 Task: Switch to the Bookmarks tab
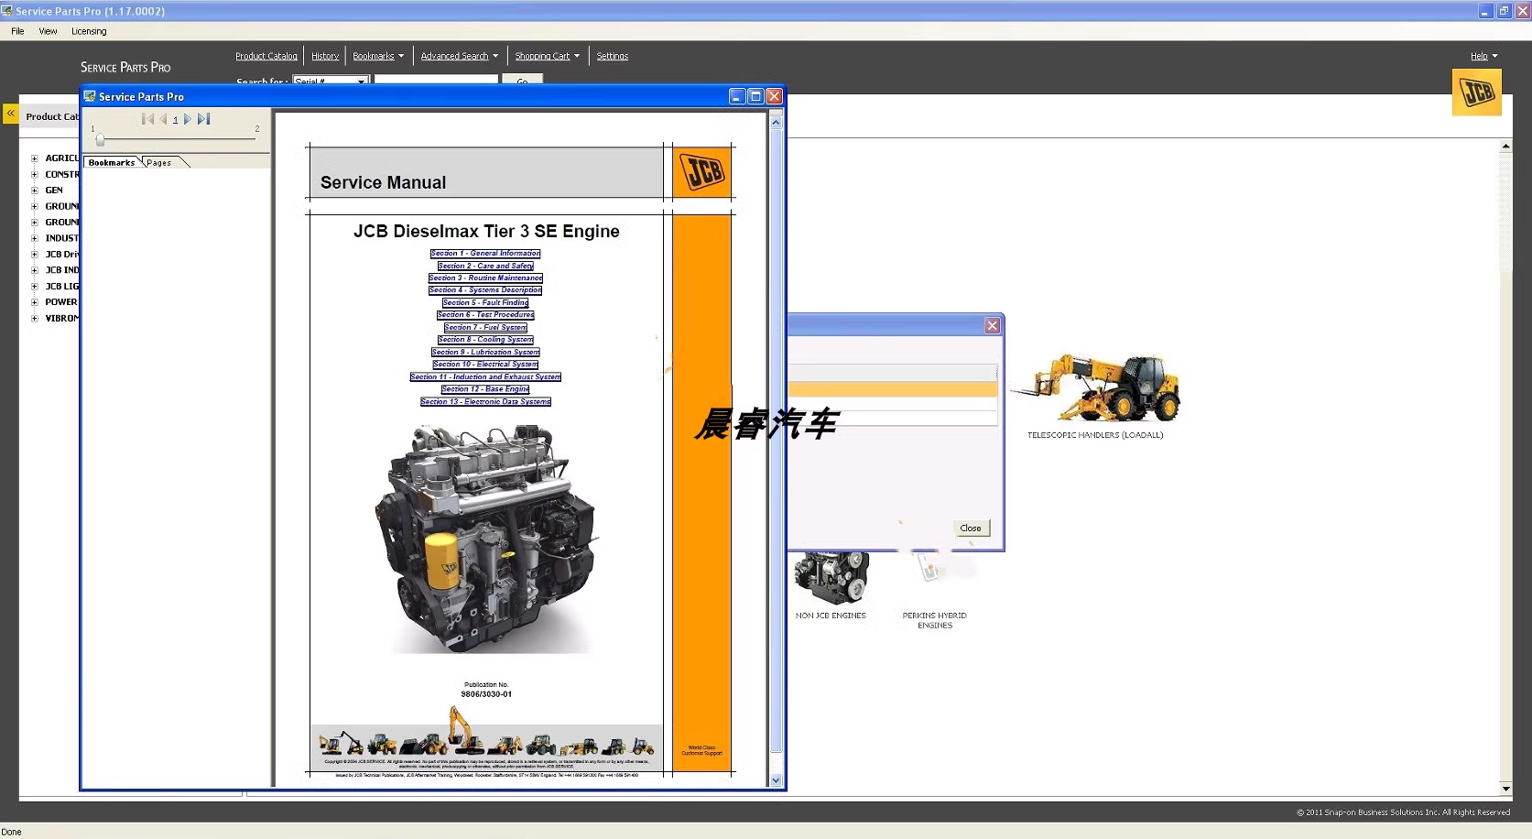112,162
